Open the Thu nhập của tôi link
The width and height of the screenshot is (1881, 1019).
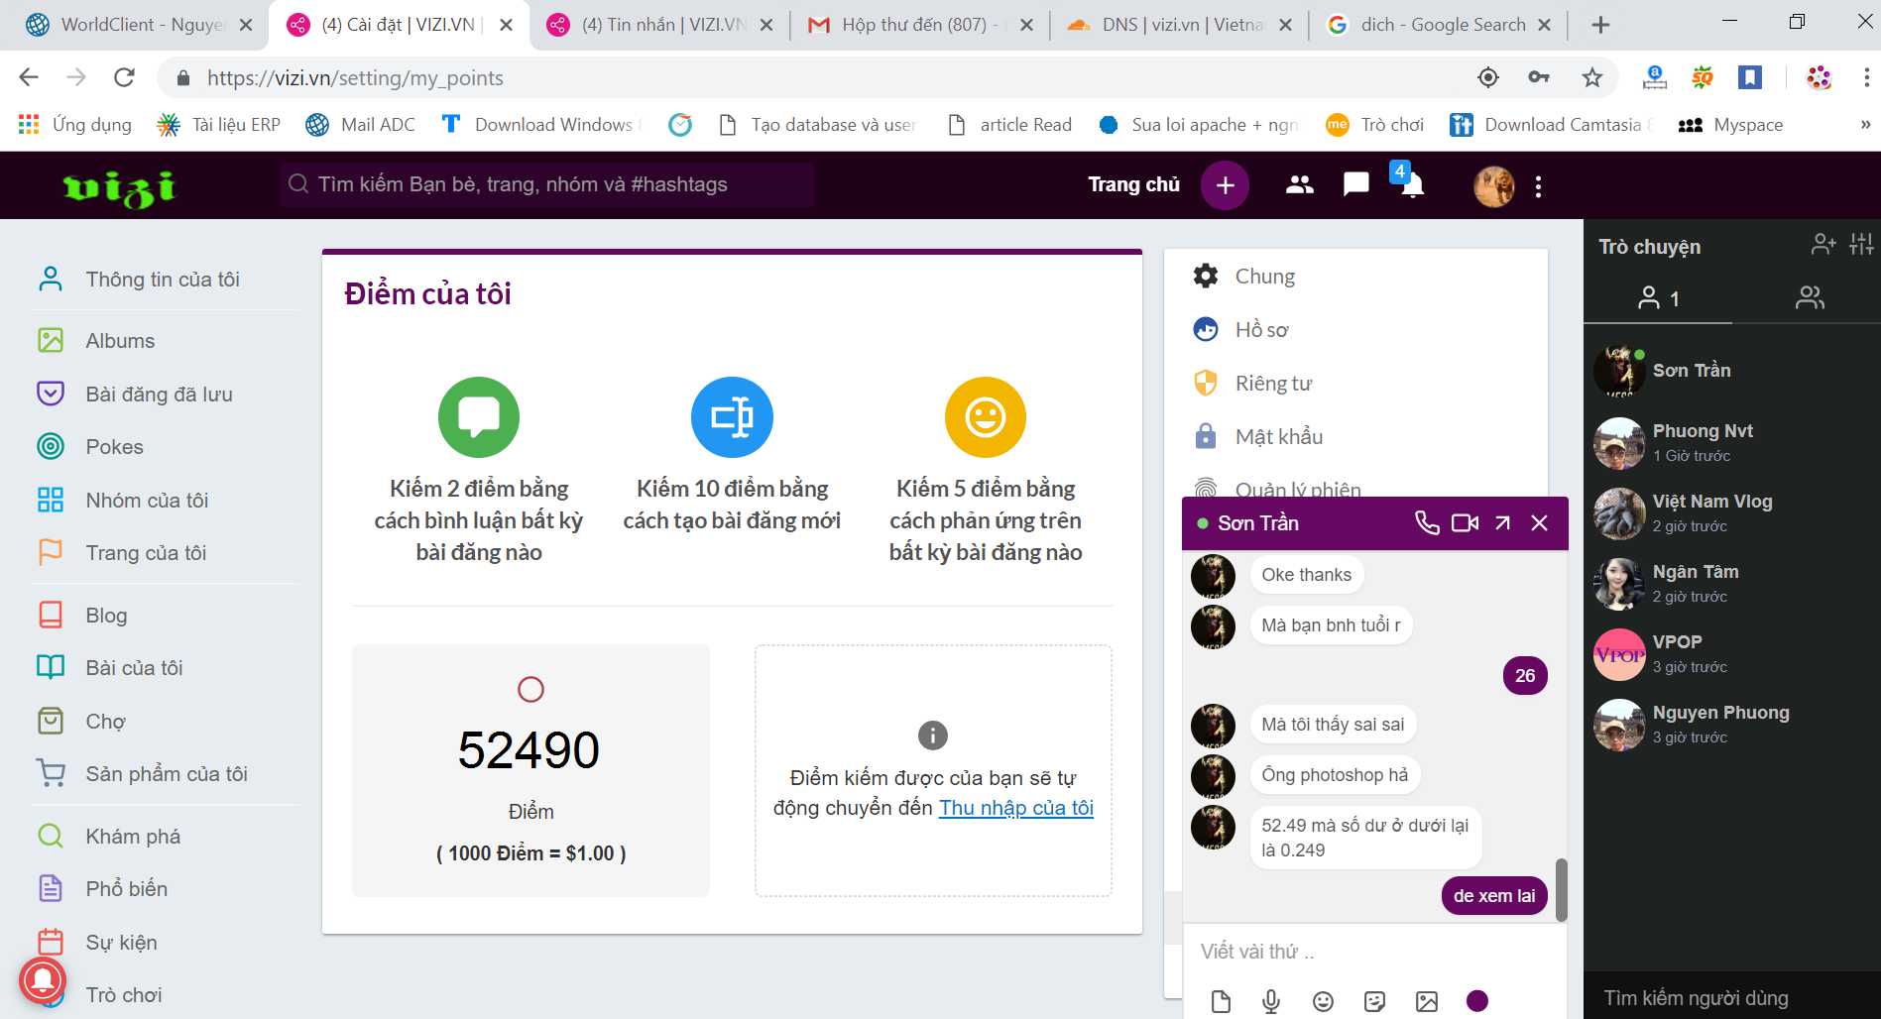(x=1015, y=808)
